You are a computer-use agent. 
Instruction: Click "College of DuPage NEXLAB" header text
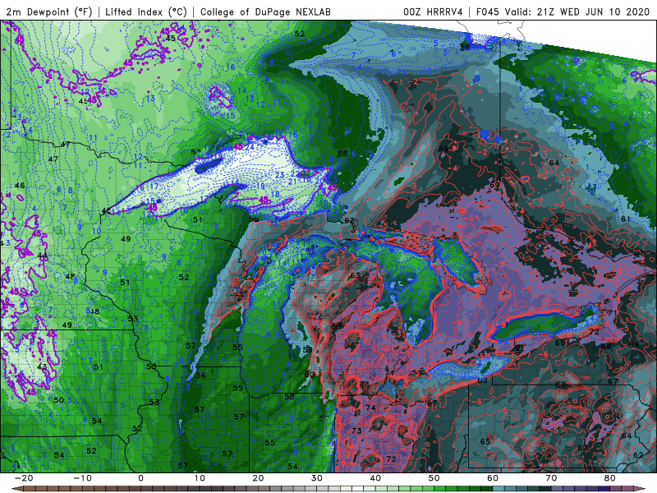265,12
